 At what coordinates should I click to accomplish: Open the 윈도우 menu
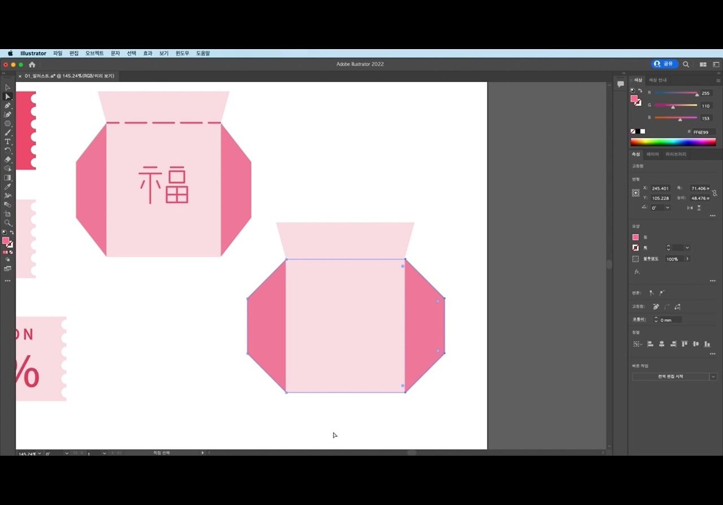point(182,54)
